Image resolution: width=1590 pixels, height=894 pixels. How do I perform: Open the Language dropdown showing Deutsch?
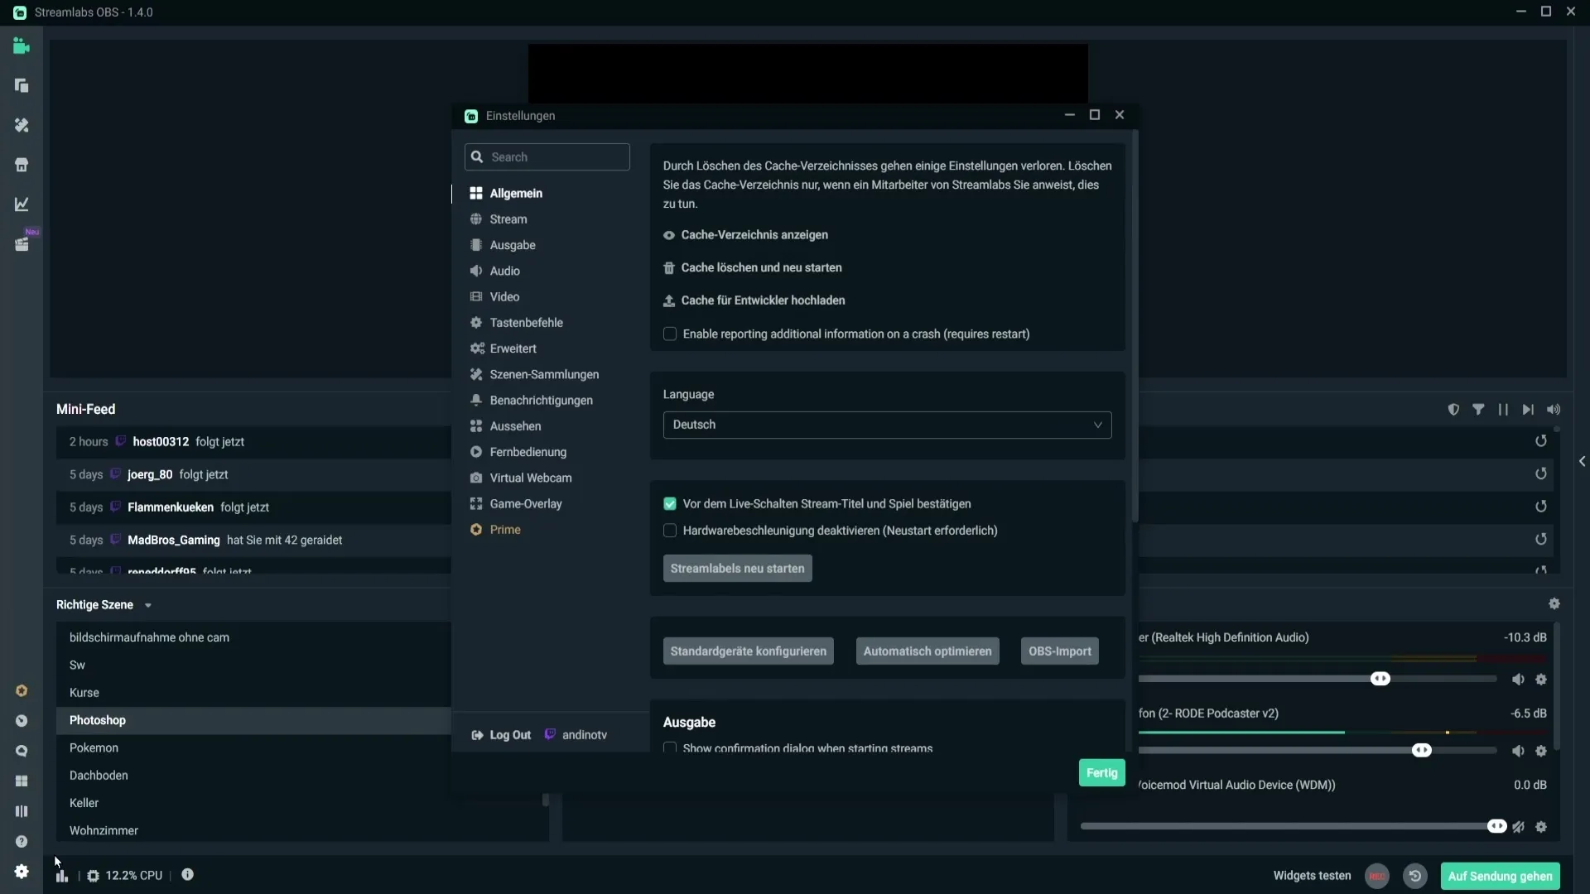pos(887,425)
